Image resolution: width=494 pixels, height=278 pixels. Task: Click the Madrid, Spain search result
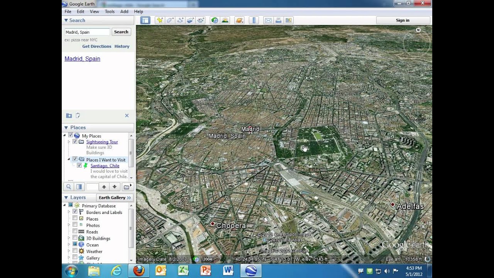(82, 59)
